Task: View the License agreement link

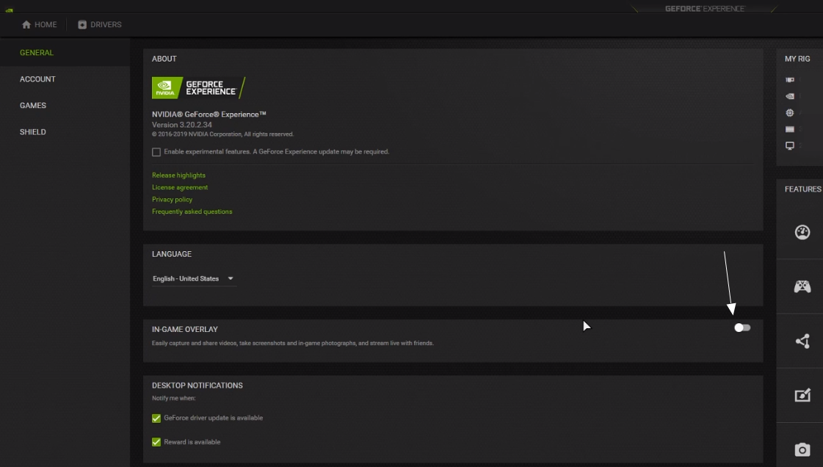Action: coord(180,187)
